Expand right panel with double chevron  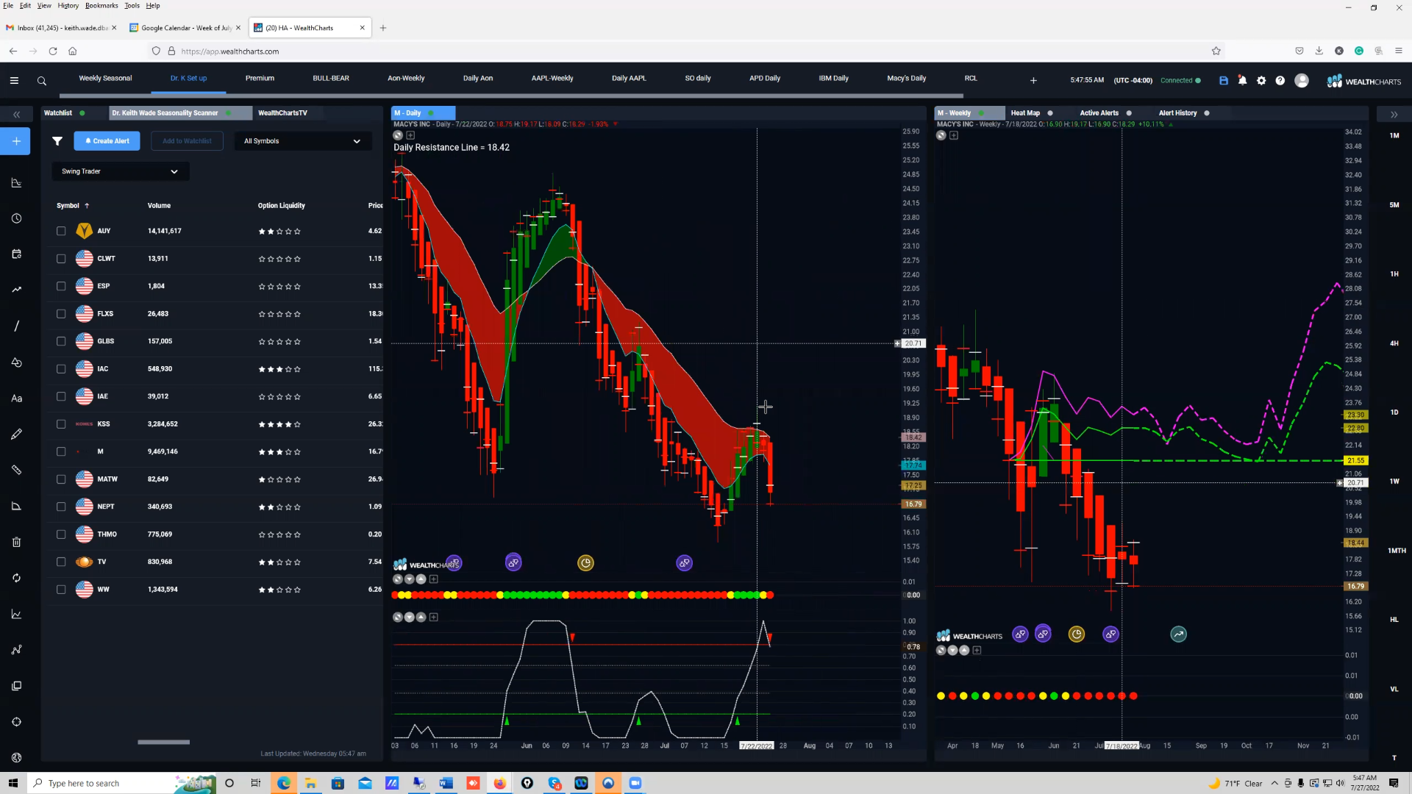pyautogui.click(x=1394, y=115)
